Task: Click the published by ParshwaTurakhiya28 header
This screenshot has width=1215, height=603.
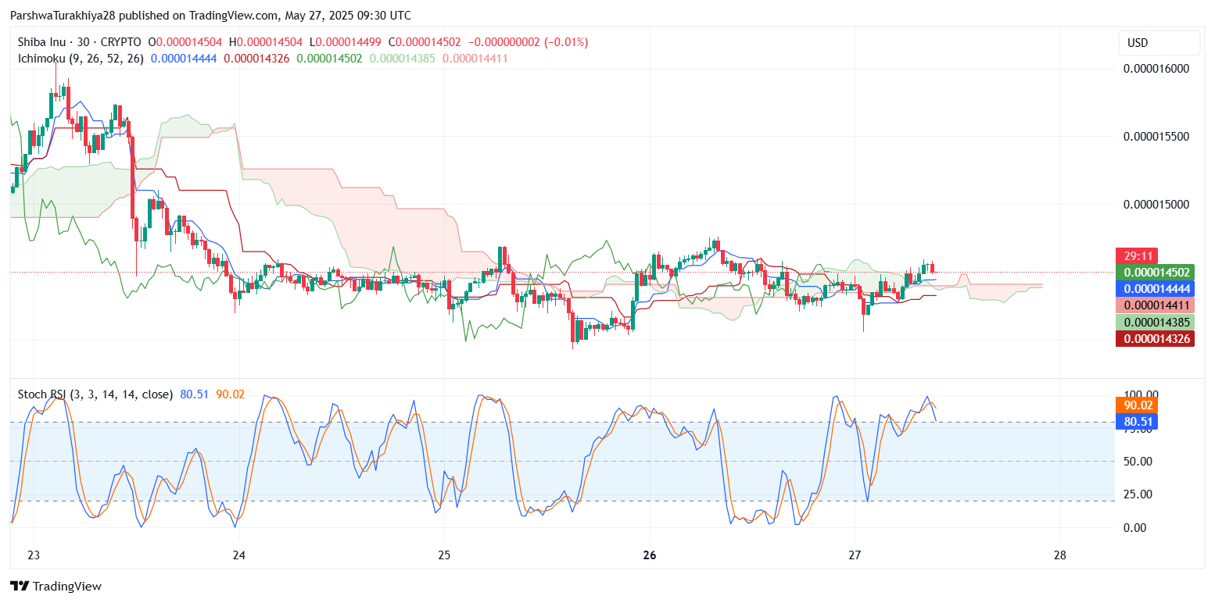Action: point(210,16)
